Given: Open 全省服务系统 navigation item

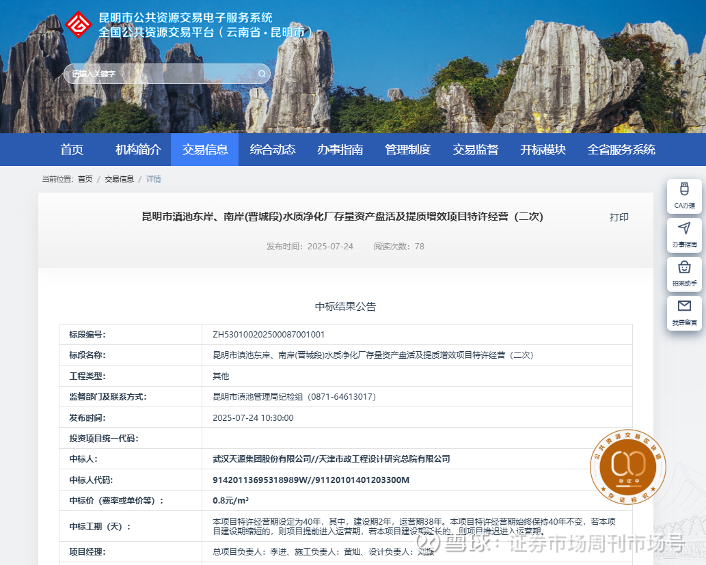Looking at the screenshot, I should pyautogui.click(x=621, y=150).
